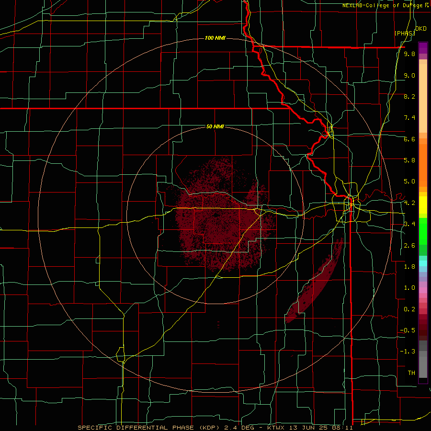
Task: Click the "100 NMI" range ring label
Action: coord(215,38)
